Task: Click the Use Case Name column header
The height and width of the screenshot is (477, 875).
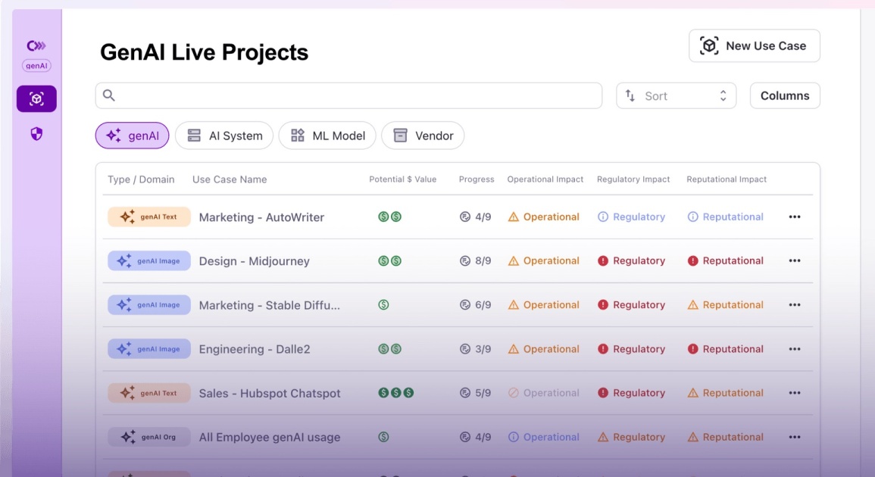Action: [x=230, y=179]
